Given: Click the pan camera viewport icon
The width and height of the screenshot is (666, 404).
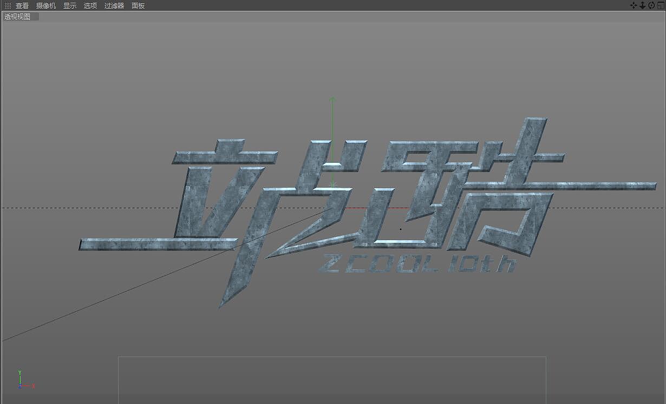Looking at the screenshot, I should click(634, 5).
